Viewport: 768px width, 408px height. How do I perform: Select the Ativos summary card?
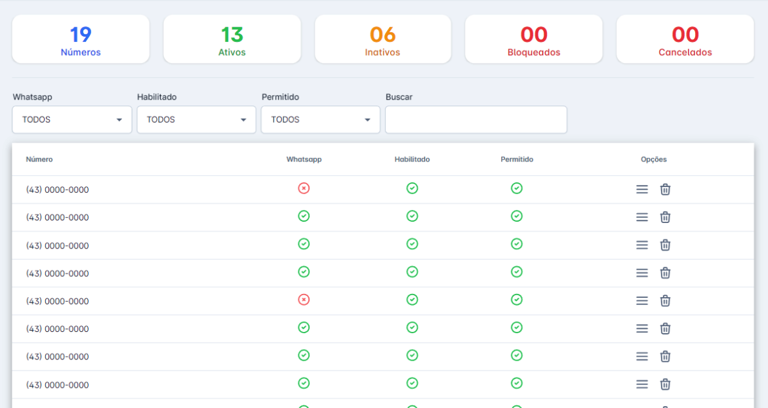tap(232, 40)
